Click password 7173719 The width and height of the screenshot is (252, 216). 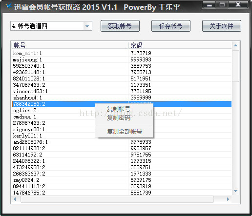[141, 53]
